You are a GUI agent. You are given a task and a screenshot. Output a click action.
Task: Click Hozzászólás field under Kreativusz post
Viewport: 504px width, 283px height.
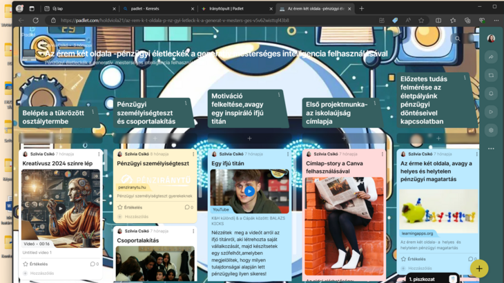(42, 273)
